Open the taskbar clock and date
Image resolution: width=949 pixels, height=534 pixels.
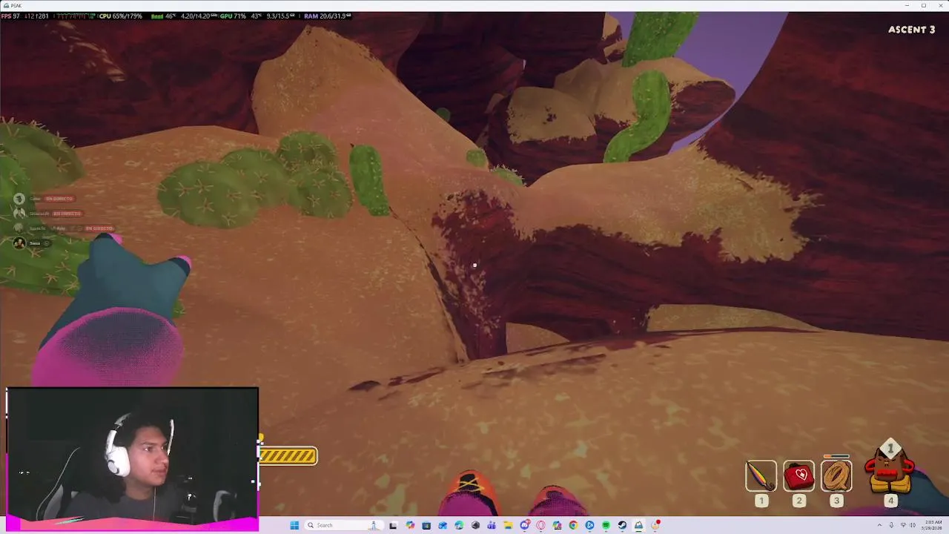coord(933,525)
